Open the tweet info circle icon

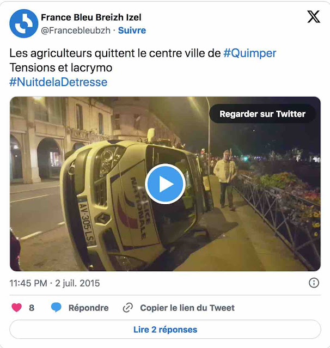(x=314, y=283)
